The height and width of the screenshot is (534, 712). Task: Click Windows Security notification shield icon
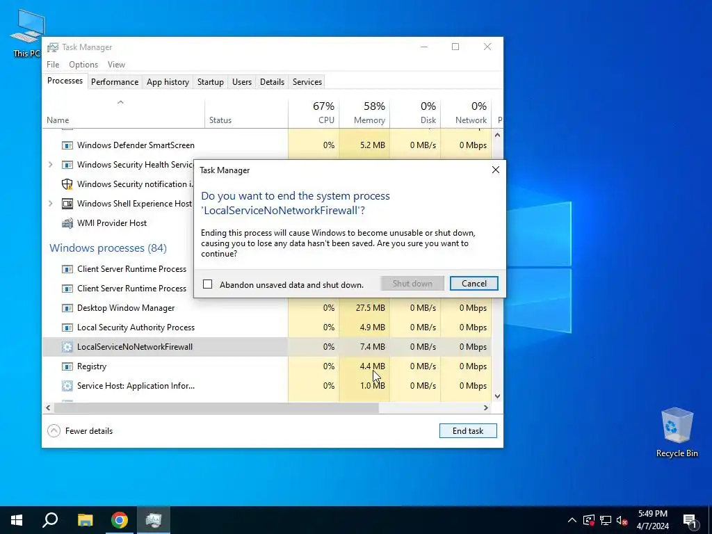coord(67,184)
